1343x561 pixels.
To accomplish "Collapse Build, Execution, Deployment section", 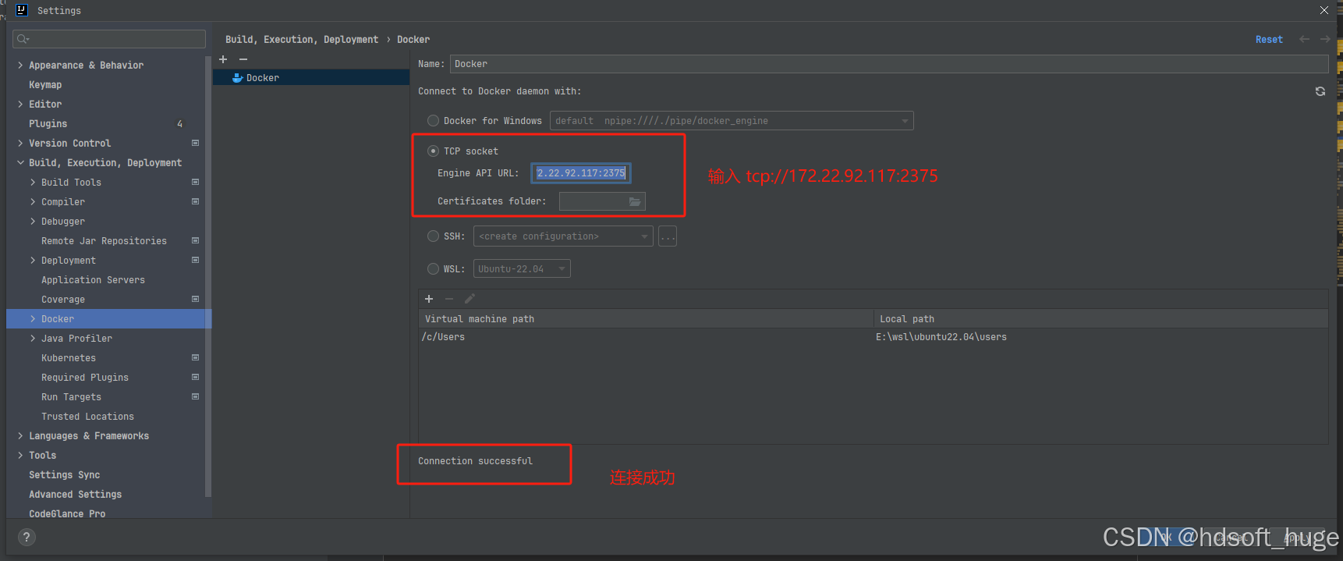I will coord(20,163).
